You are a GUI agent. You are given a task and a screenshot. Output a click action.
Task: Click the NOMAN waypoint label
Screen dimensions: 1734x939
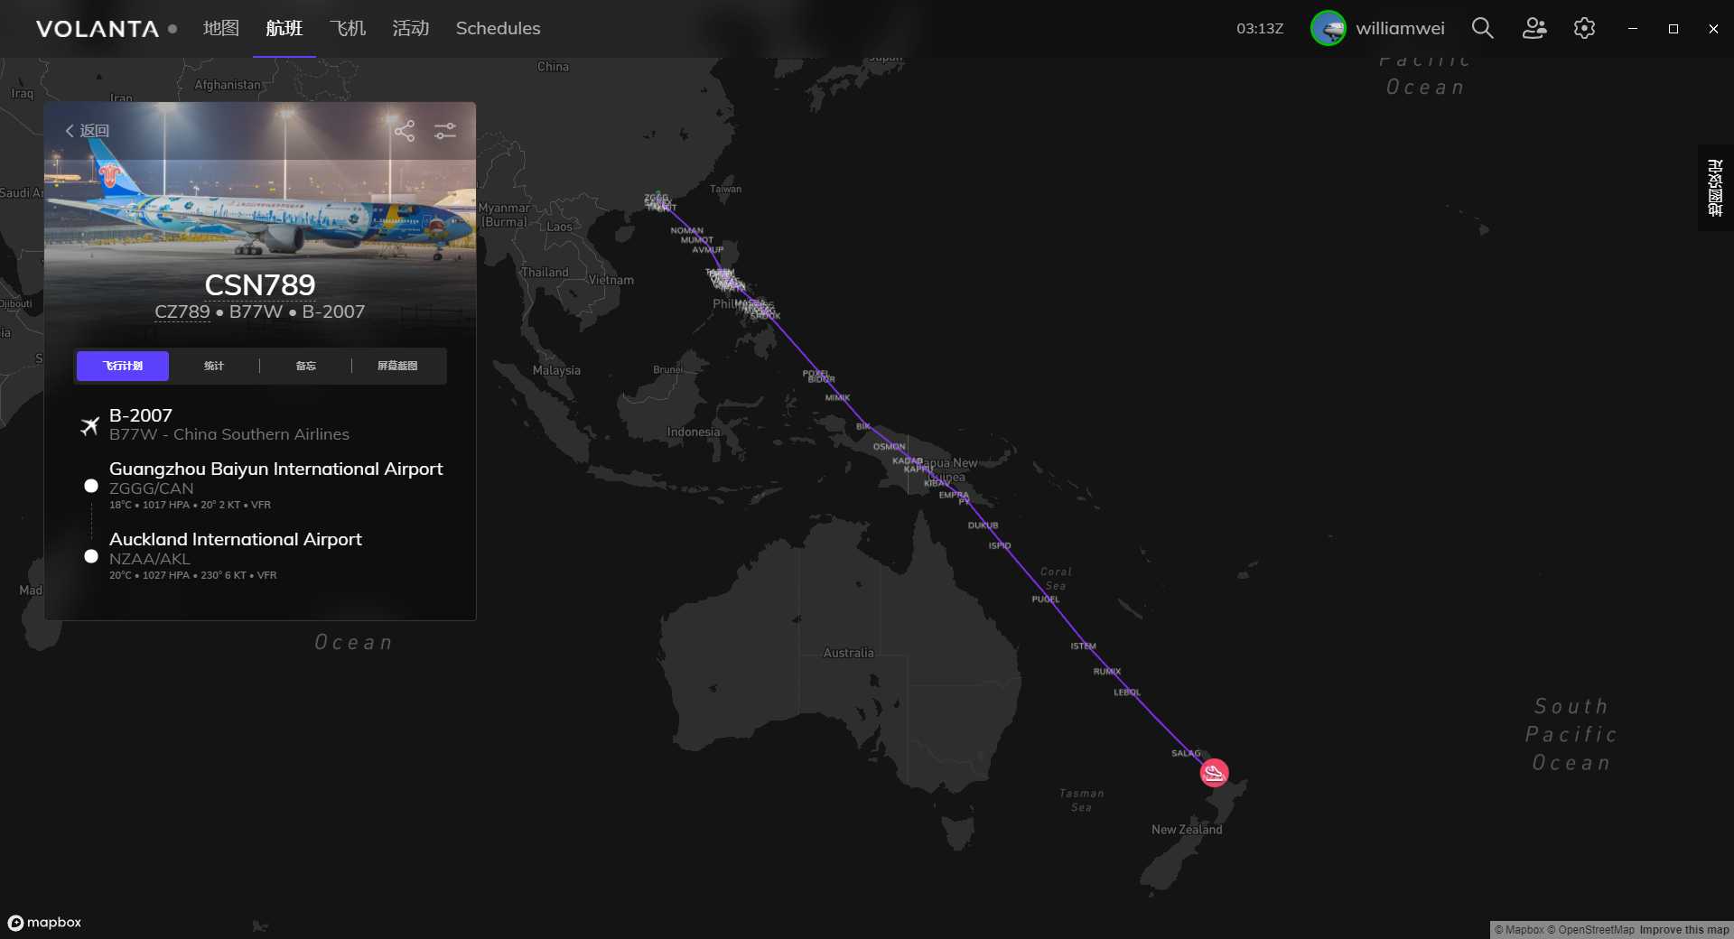coord(686,230)
